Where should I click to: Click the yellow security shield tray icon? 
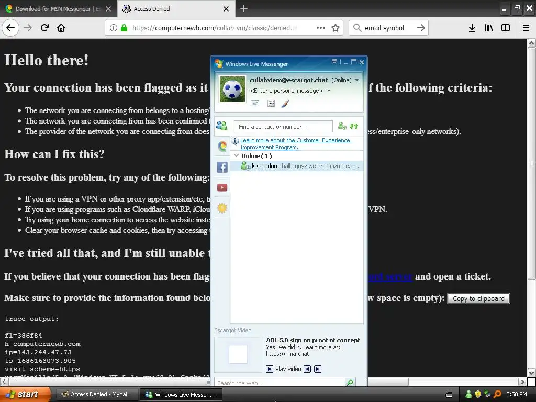pos(478,394)
